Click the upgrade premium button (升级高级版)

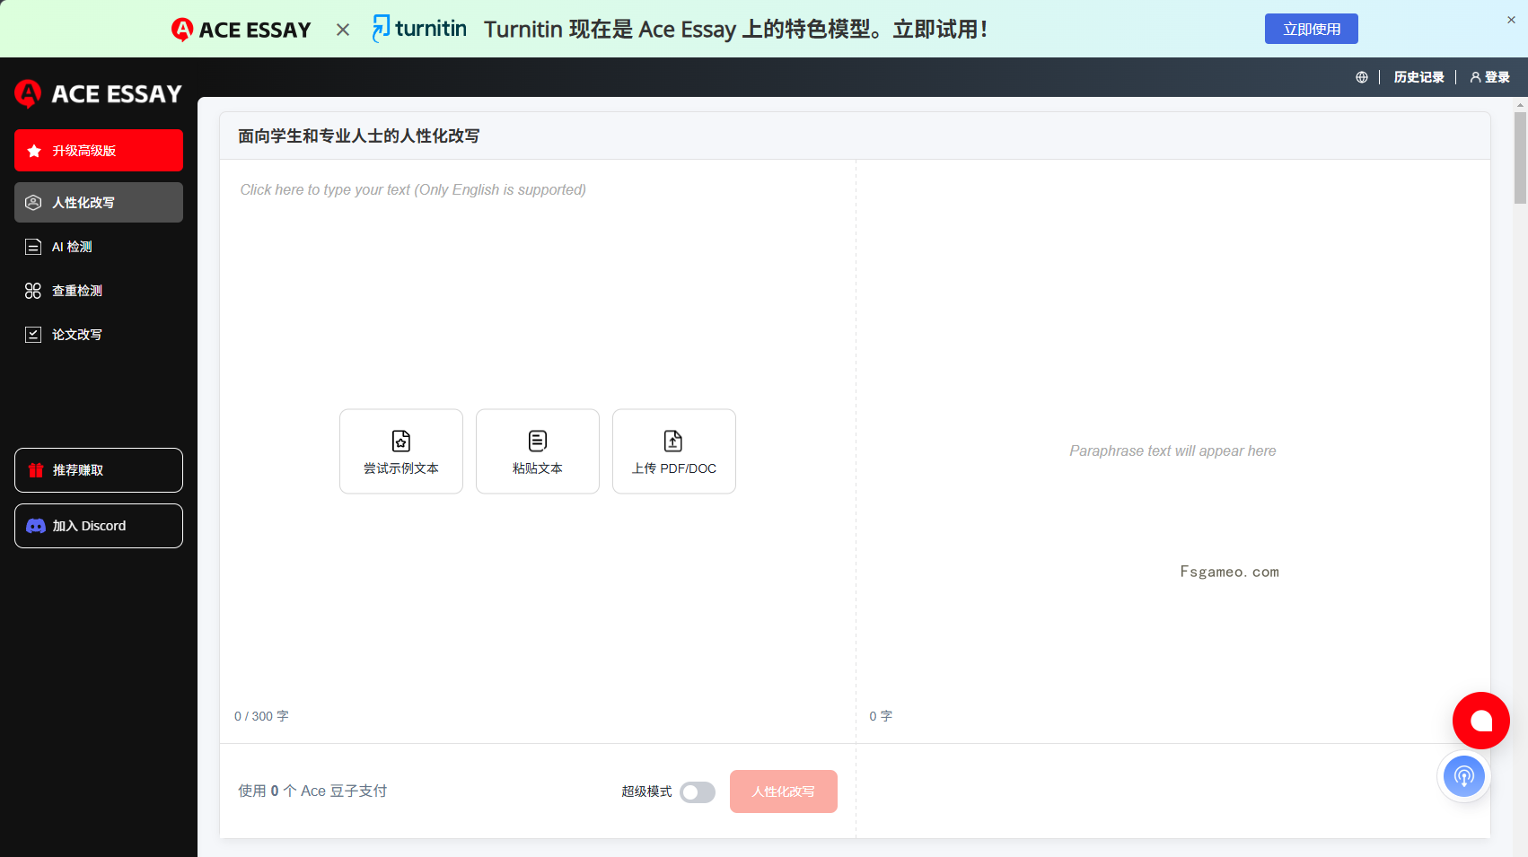point(99,151)
